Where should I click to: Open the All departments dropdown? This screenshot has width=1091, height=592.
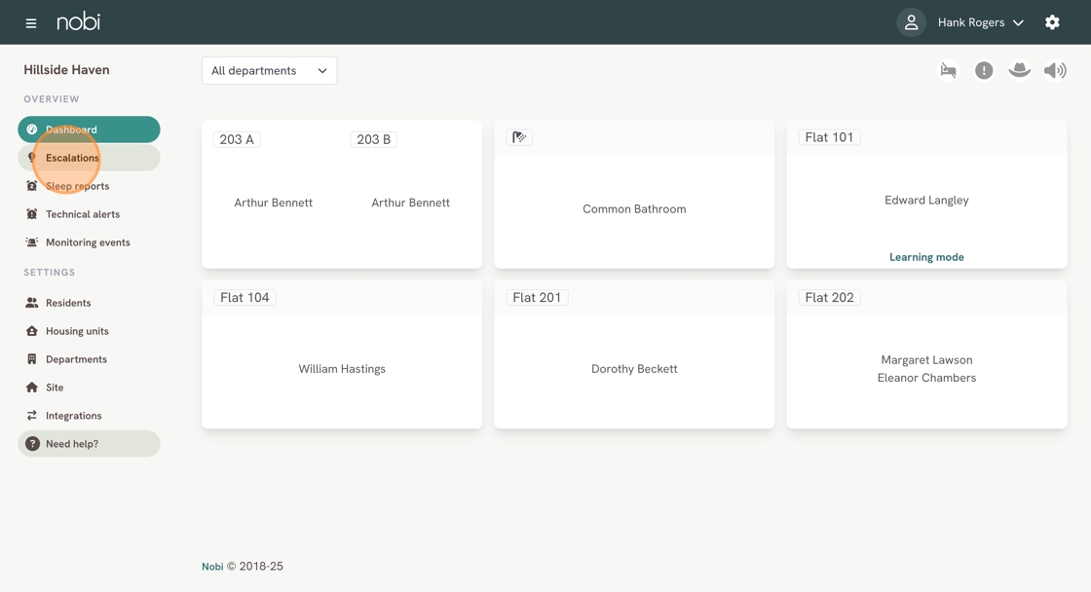(269, 70)
